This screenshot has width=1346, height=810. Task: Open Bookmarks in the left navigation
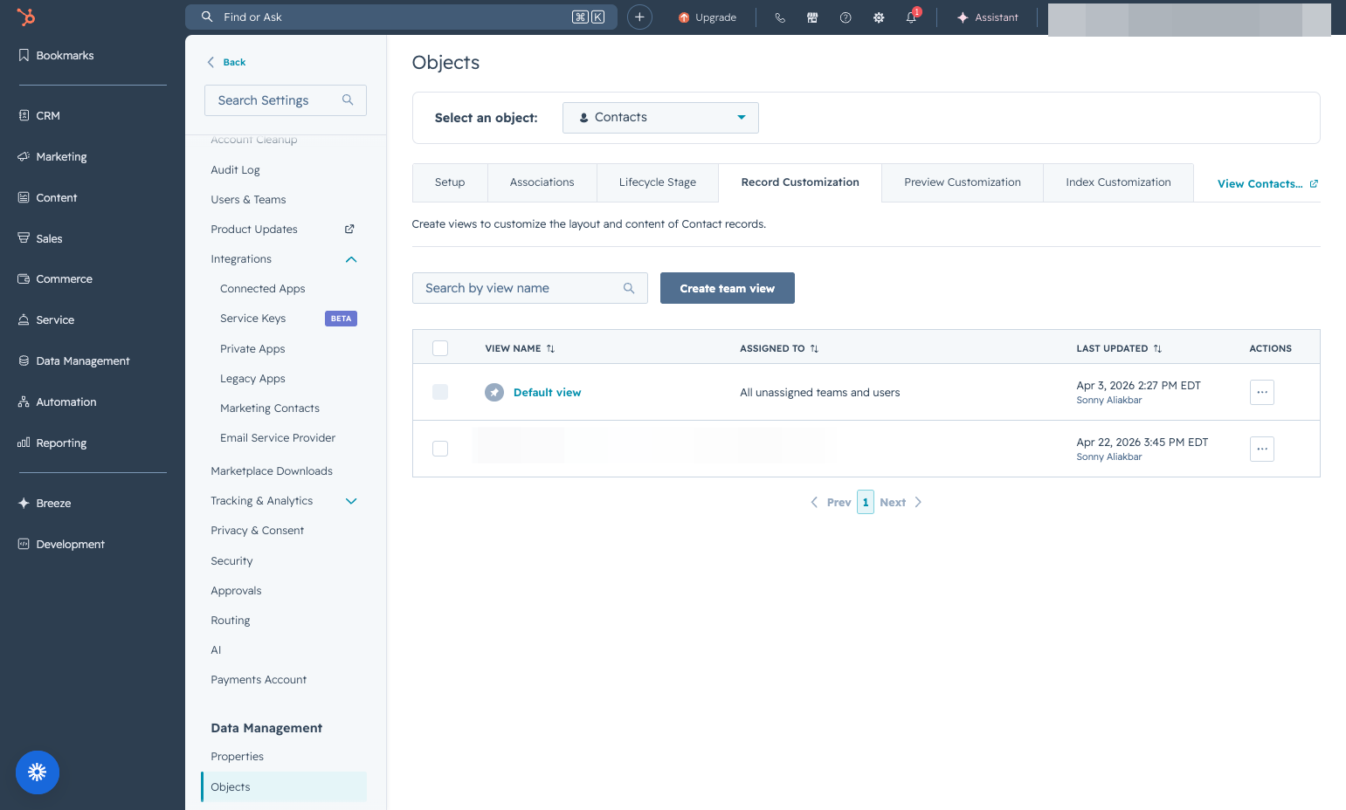56,55
